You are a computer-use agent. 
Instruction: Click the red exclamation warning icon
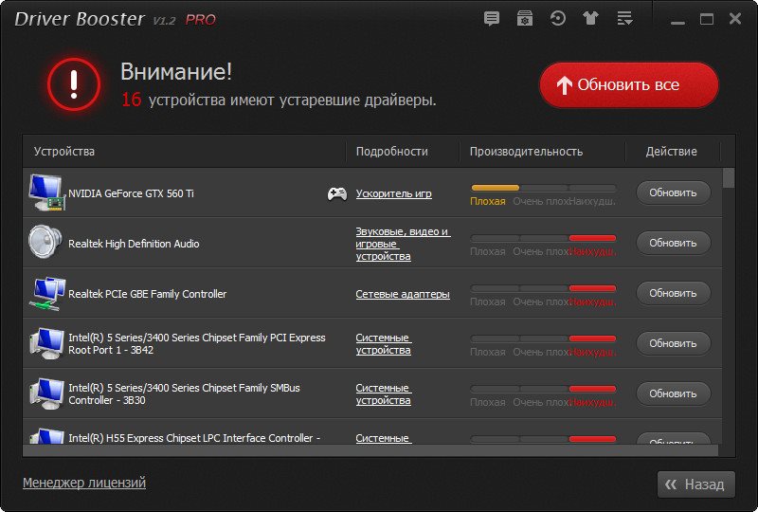[74, 84]
